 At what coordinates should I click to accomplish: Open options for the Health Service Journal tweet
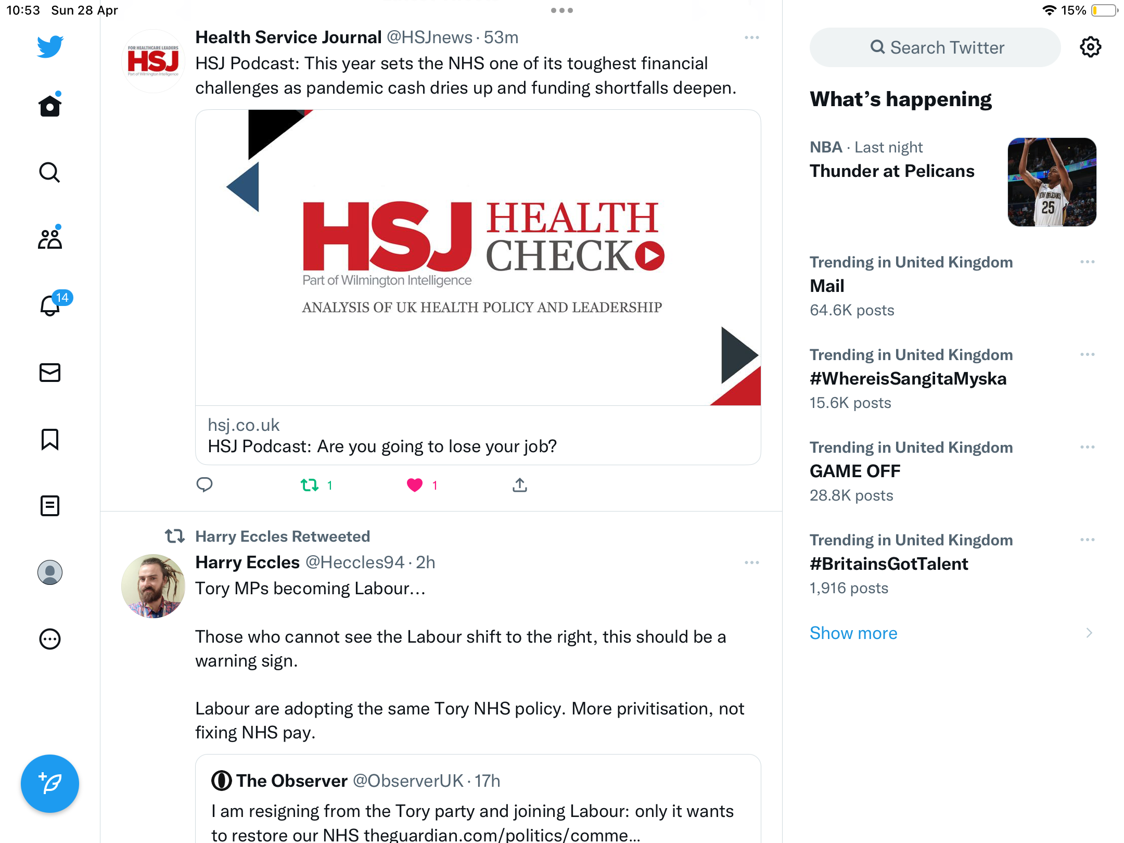tap(752, 37)
